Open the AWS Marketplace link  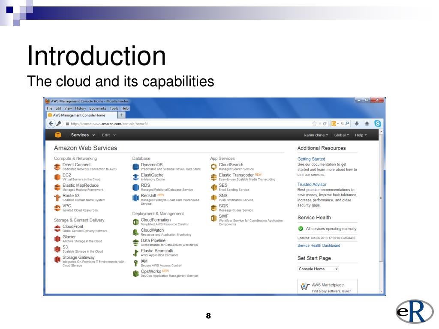[x=328, y=285]
